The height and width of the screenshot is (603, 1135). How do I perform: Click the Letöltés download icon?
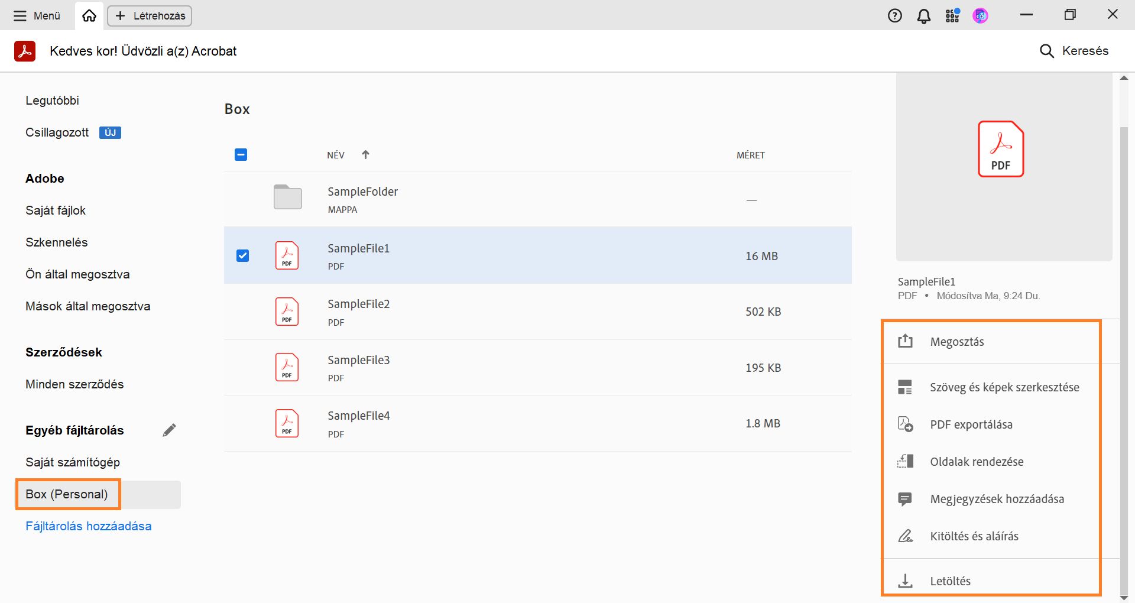(x=905, y=581)
